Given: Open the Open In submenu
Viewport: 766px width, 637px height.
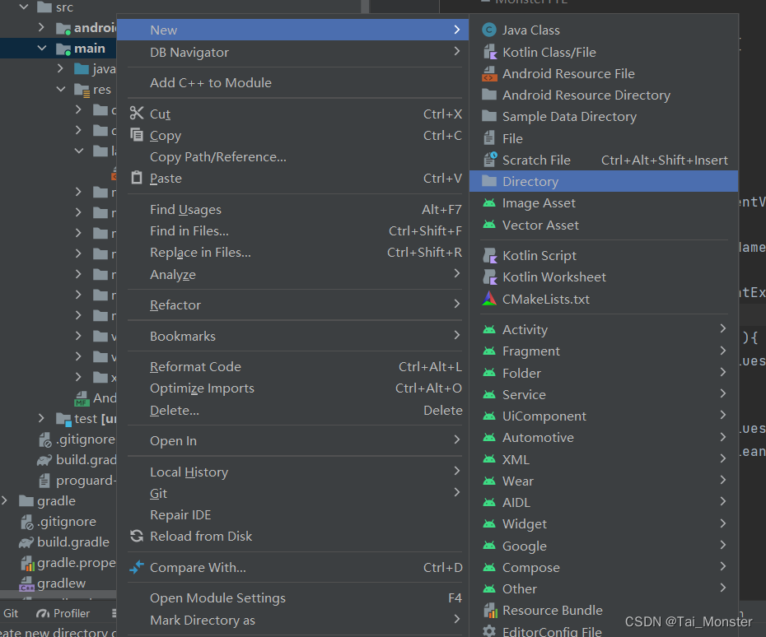Looking at the screenshot, I should click(x=292, y=441).
